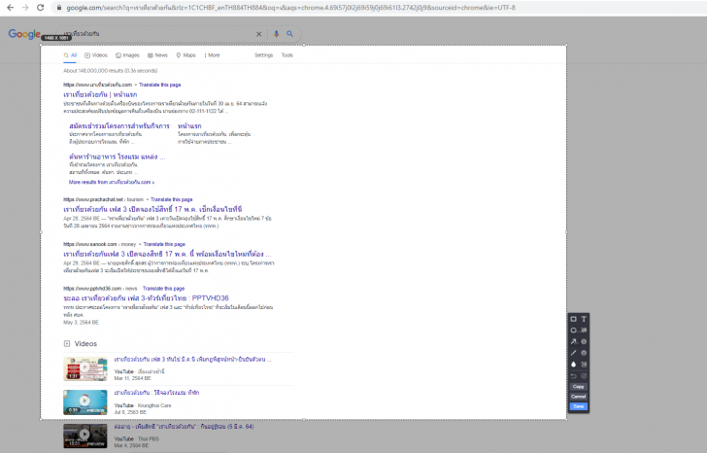Copy the captured screenshot
Screen dimensions: 707x453
click(x=579, y=387)
